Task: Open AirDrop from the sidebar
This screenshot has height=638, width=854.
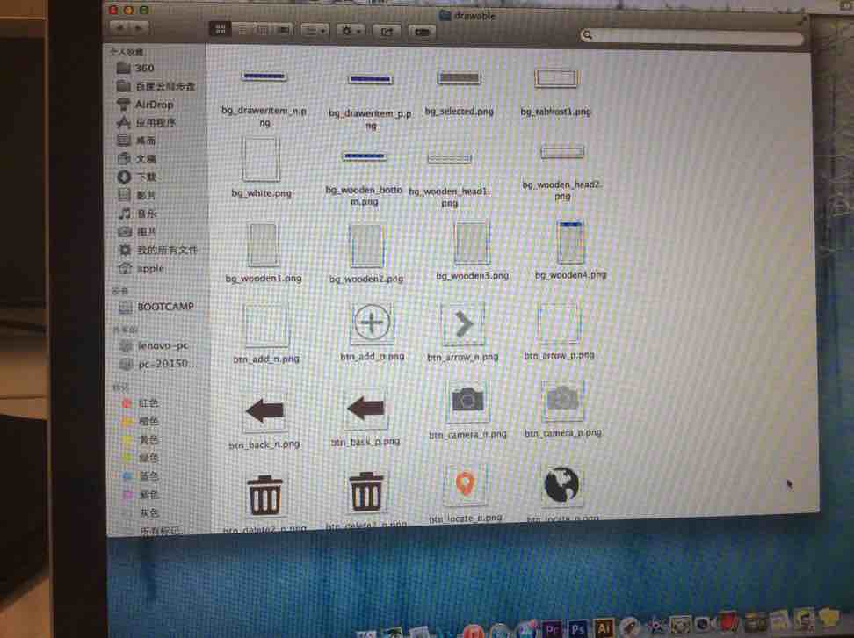Action: pyautogui.click(x=154, y=104)
